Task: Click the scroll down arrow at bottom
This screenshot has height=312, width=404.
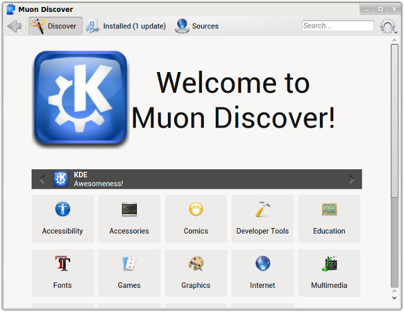Action: (x=394, y=297)
